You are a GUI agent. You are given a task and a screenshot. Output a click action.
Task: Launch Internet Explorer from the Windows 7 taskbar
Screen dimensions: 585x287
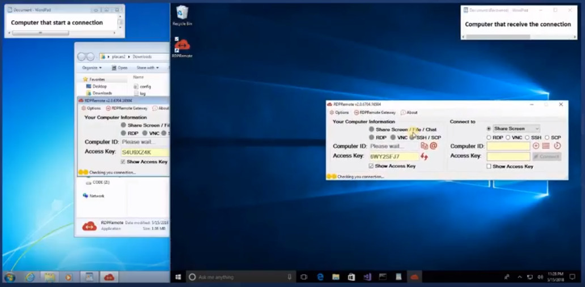click(30, 277)
